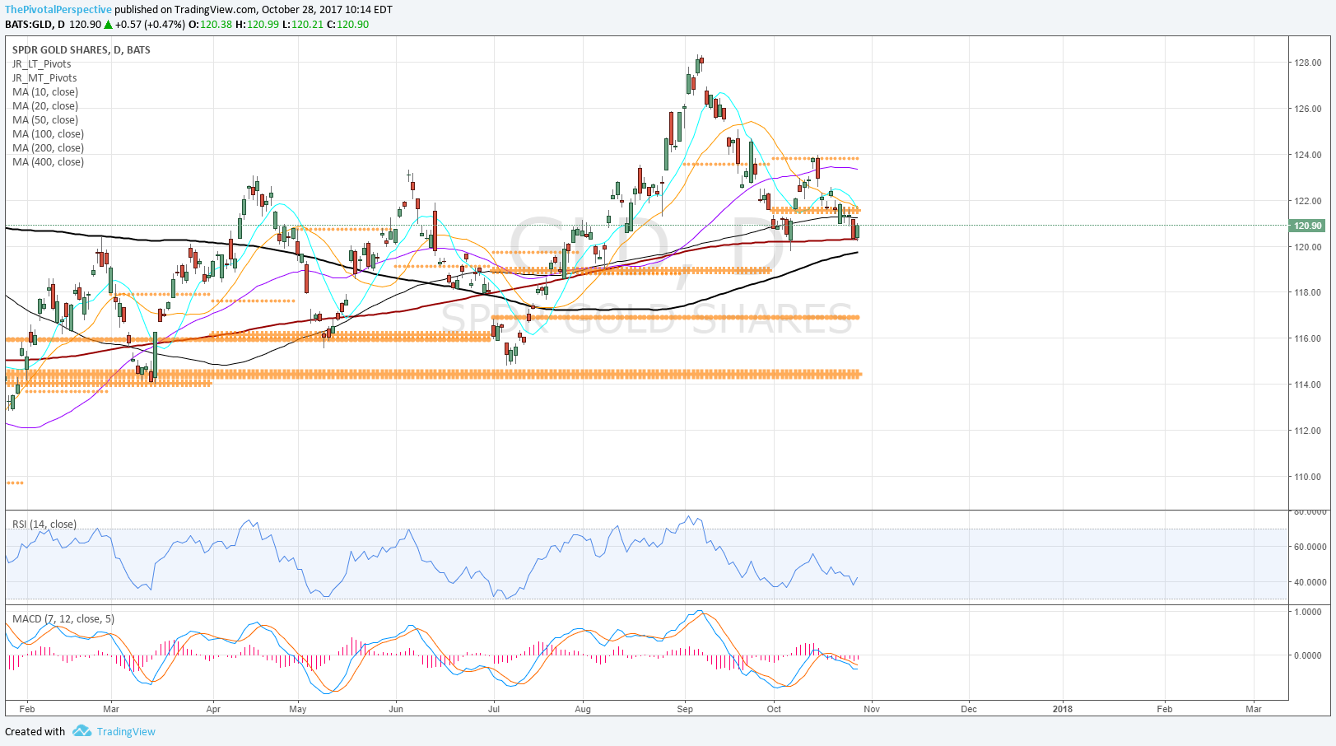Click the MACD 0.0000 axis value
The image size is (1336, 746).
click(x=1308, y=655)
